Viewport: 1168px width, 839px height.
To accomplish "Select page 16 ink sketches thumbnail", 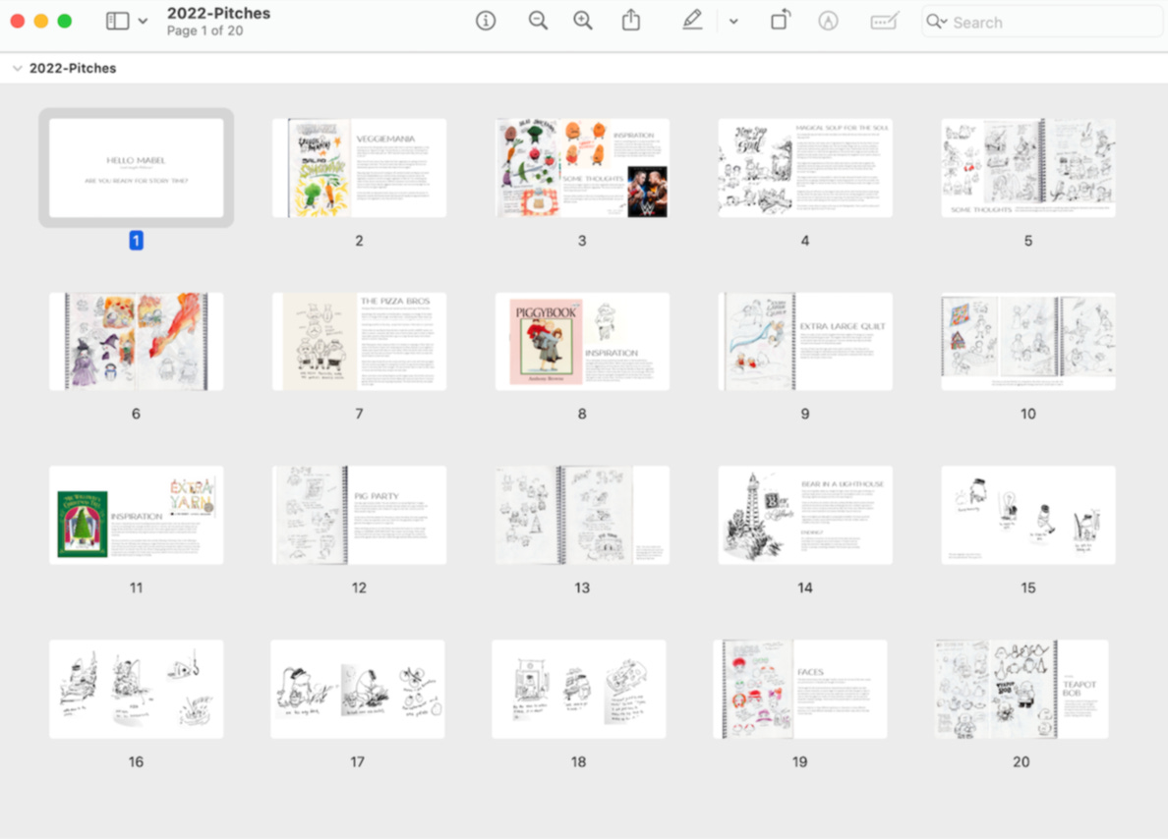I will point(137,689).
